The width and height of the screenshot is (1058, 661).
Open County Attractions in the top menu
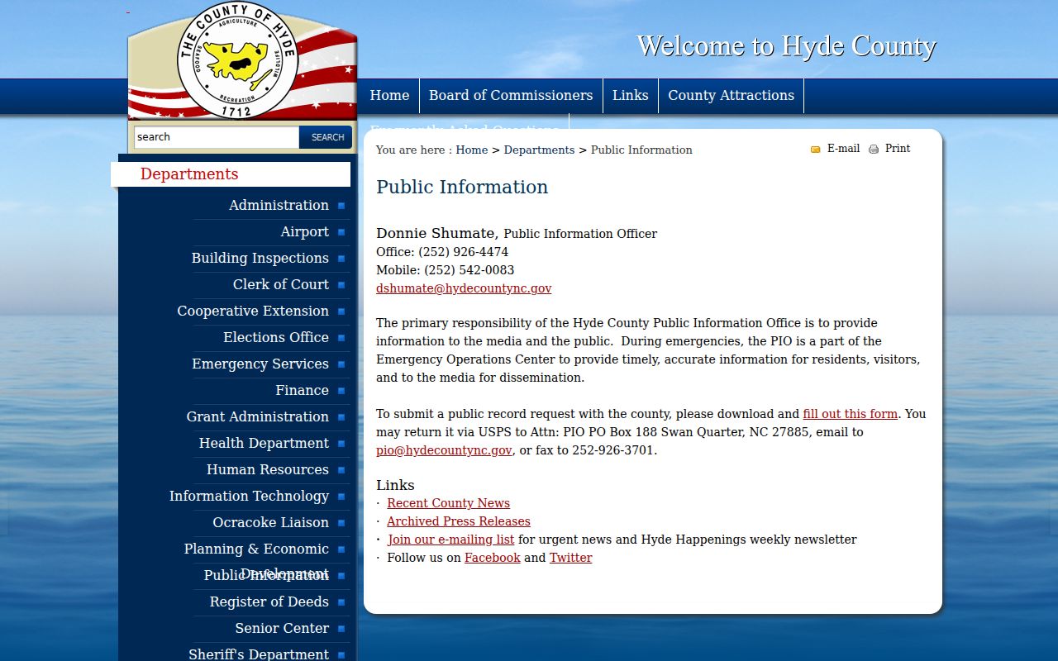click(x=732, y=95)
